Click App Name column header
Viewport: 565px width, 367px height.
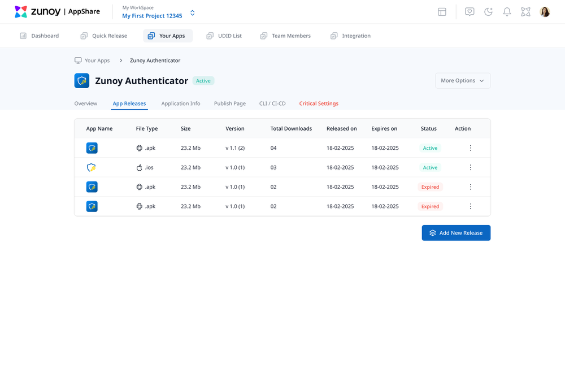coord(99,128)
